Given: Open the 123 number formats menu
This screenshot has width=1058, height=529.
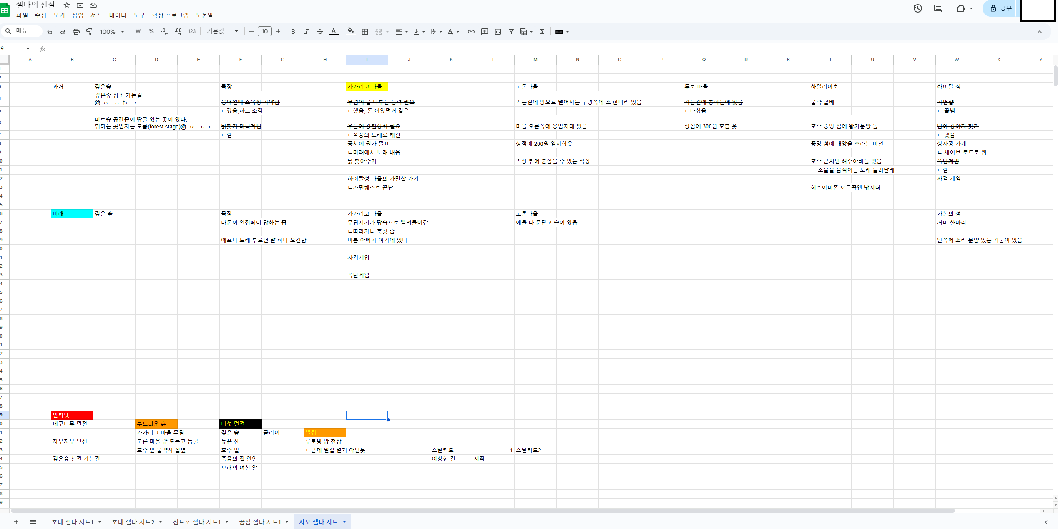Looking at the screenshot, I should coord(192,32).
